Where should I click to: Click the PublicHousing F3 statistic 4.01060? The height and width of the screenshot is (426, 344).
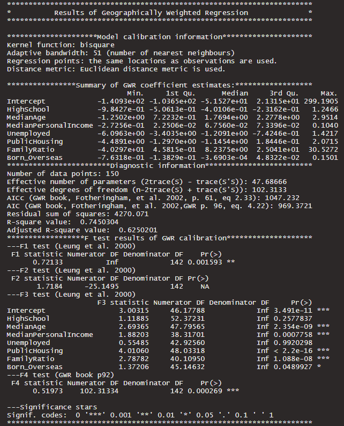134,351
